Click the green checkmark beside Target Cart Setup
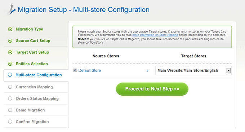 (x=10, y=52)
